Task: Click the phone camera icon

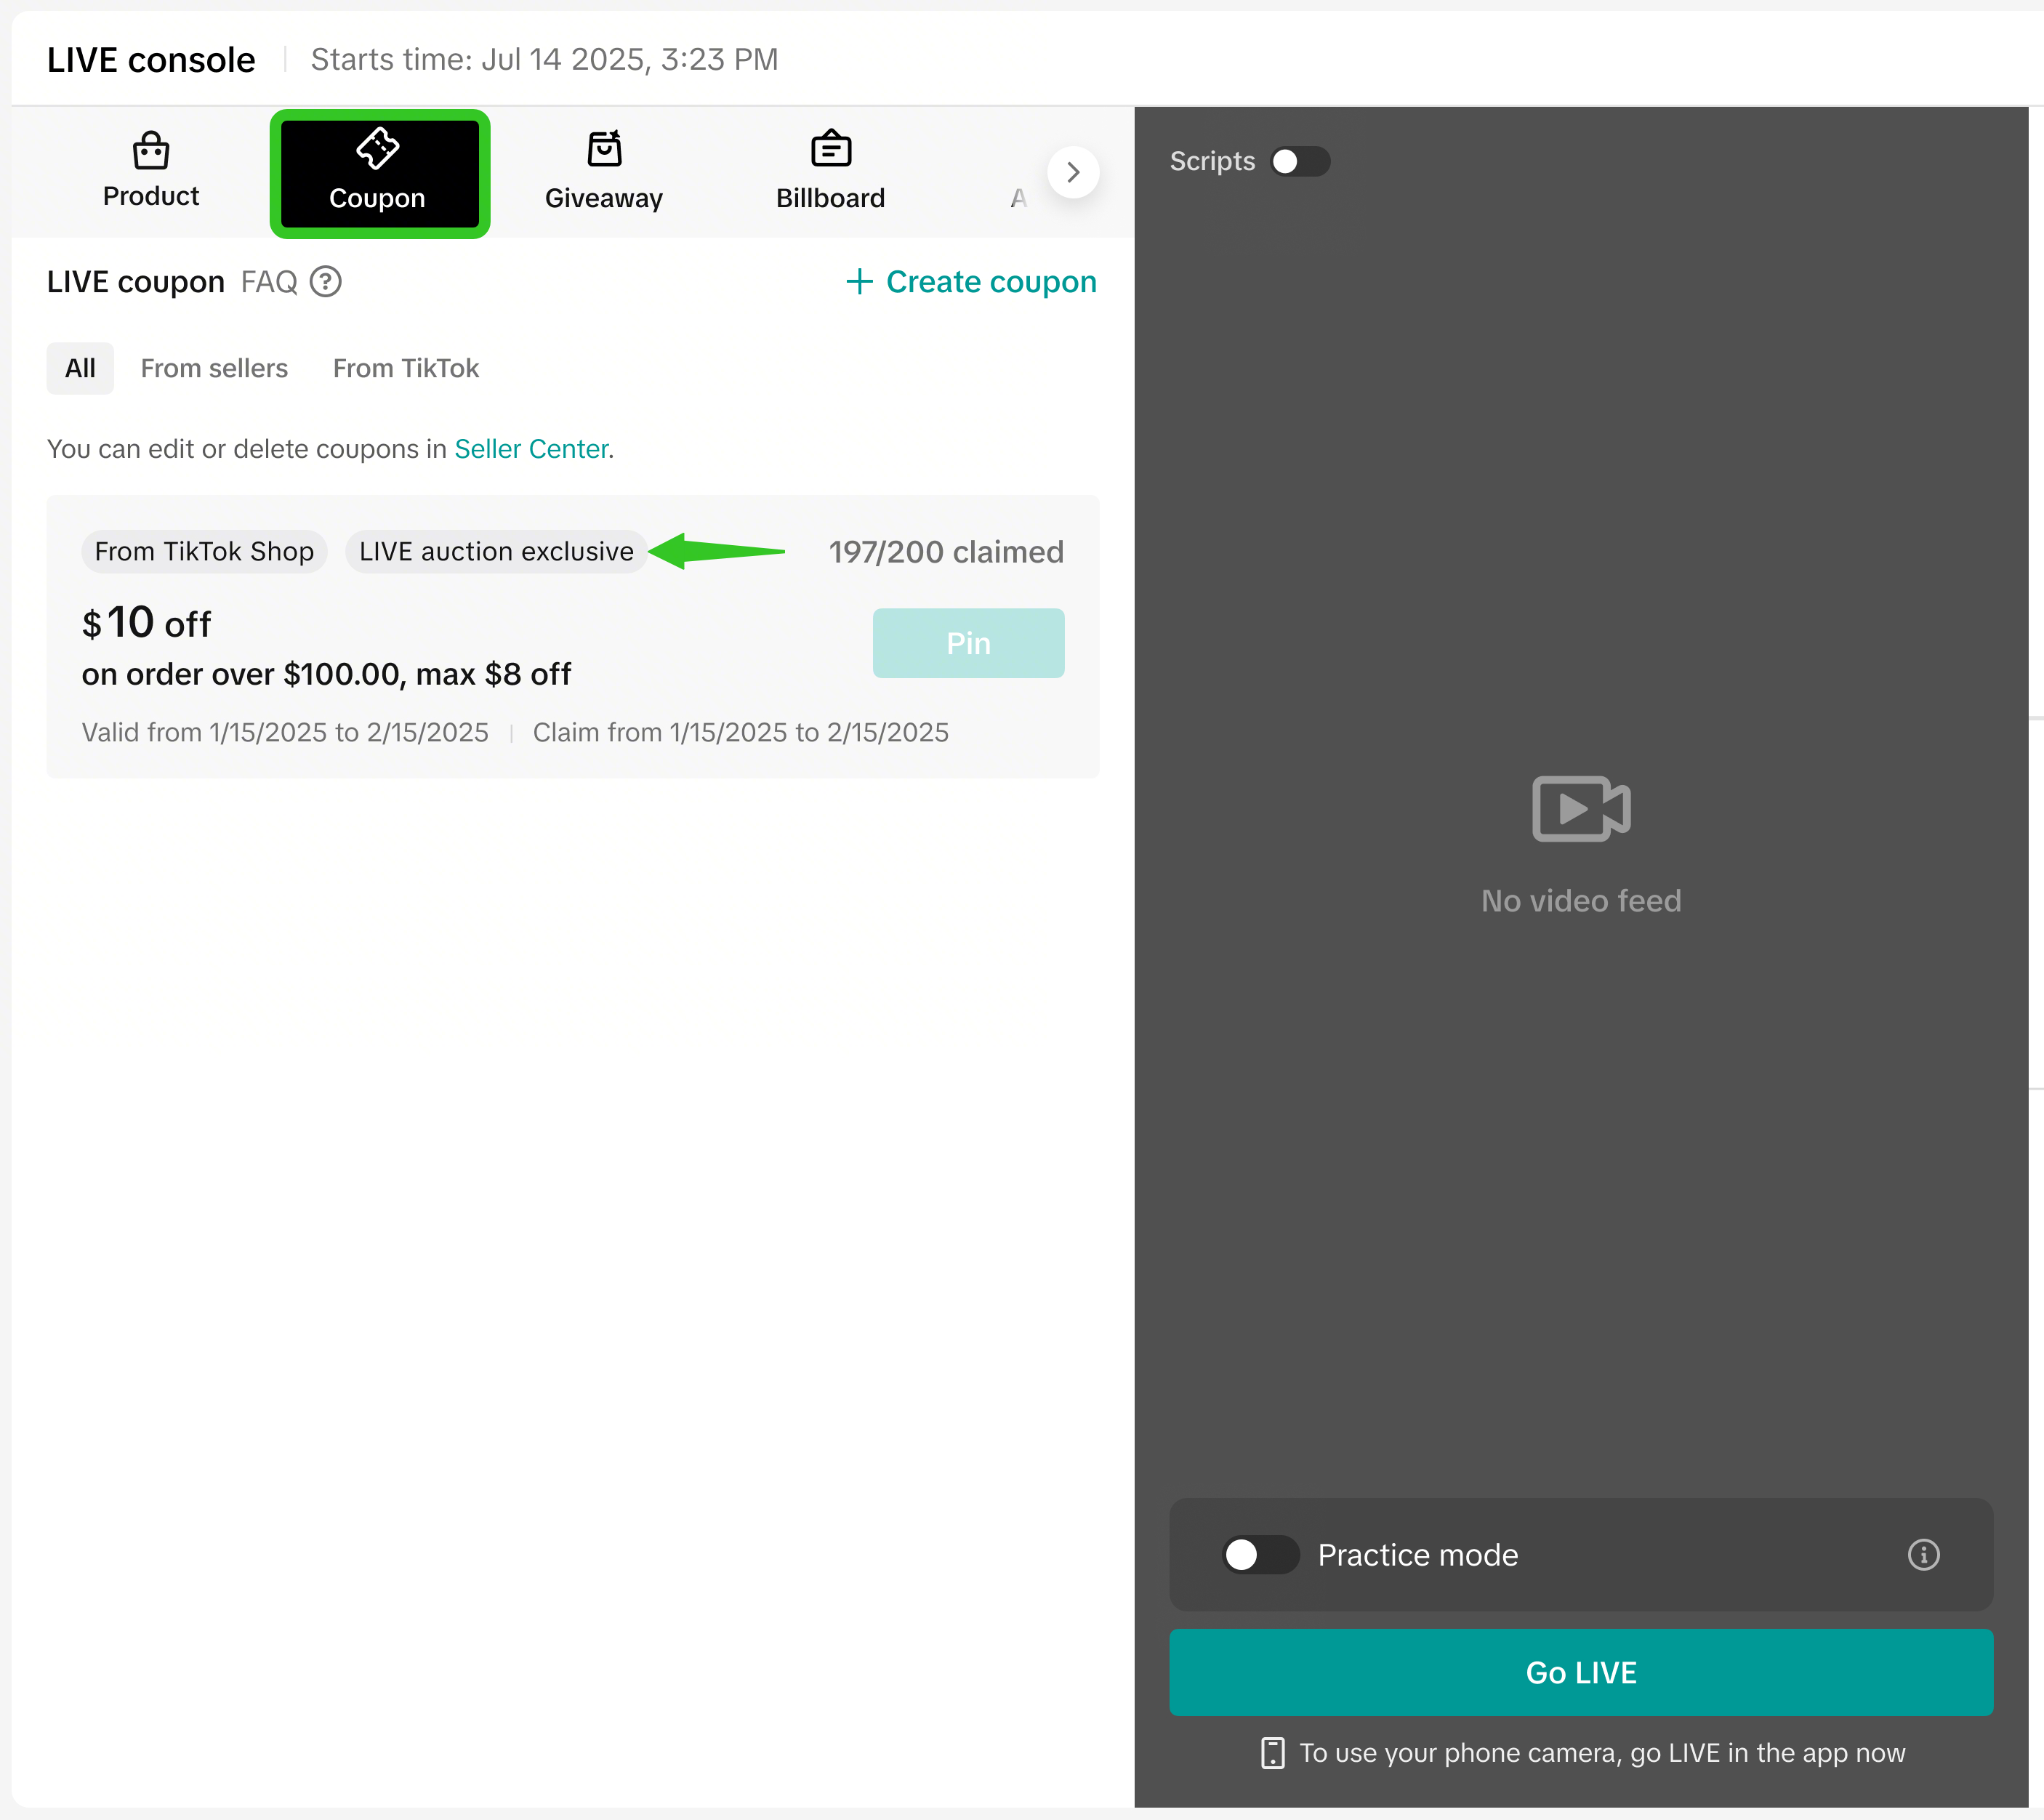Action: coord(1272,1753)
